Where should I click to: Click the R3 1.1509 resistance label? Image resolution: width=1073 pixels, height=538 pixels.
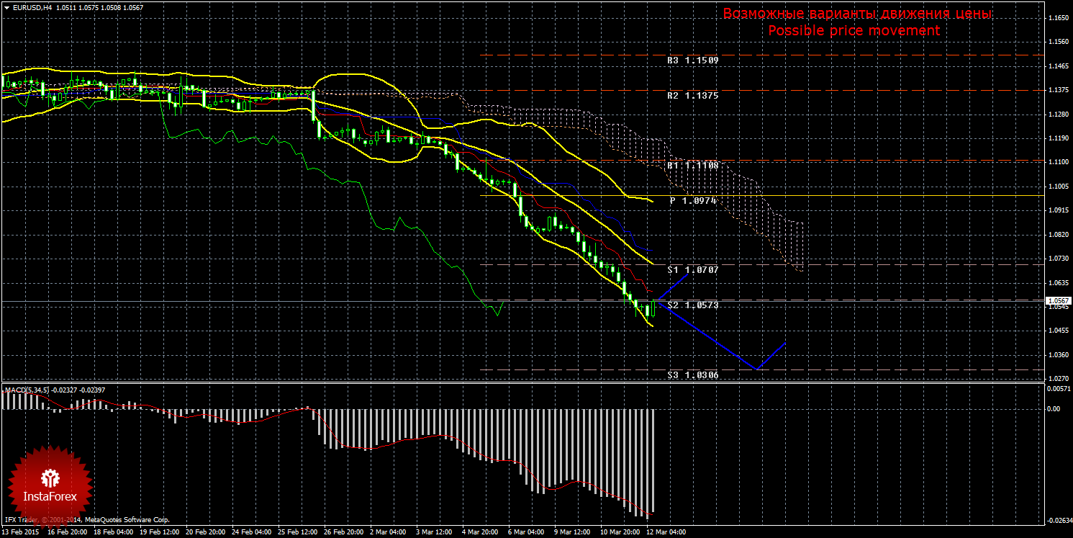pos(693,61)
